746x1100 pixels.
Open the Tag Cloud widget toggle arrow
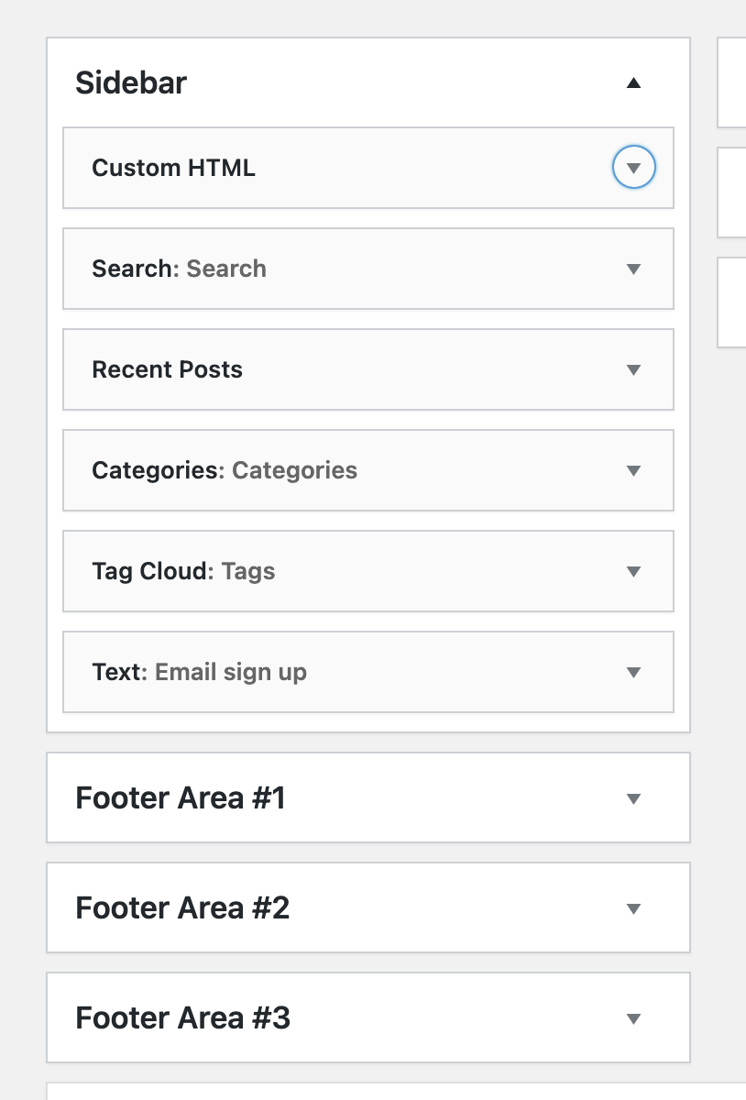[x=633, y=571]
